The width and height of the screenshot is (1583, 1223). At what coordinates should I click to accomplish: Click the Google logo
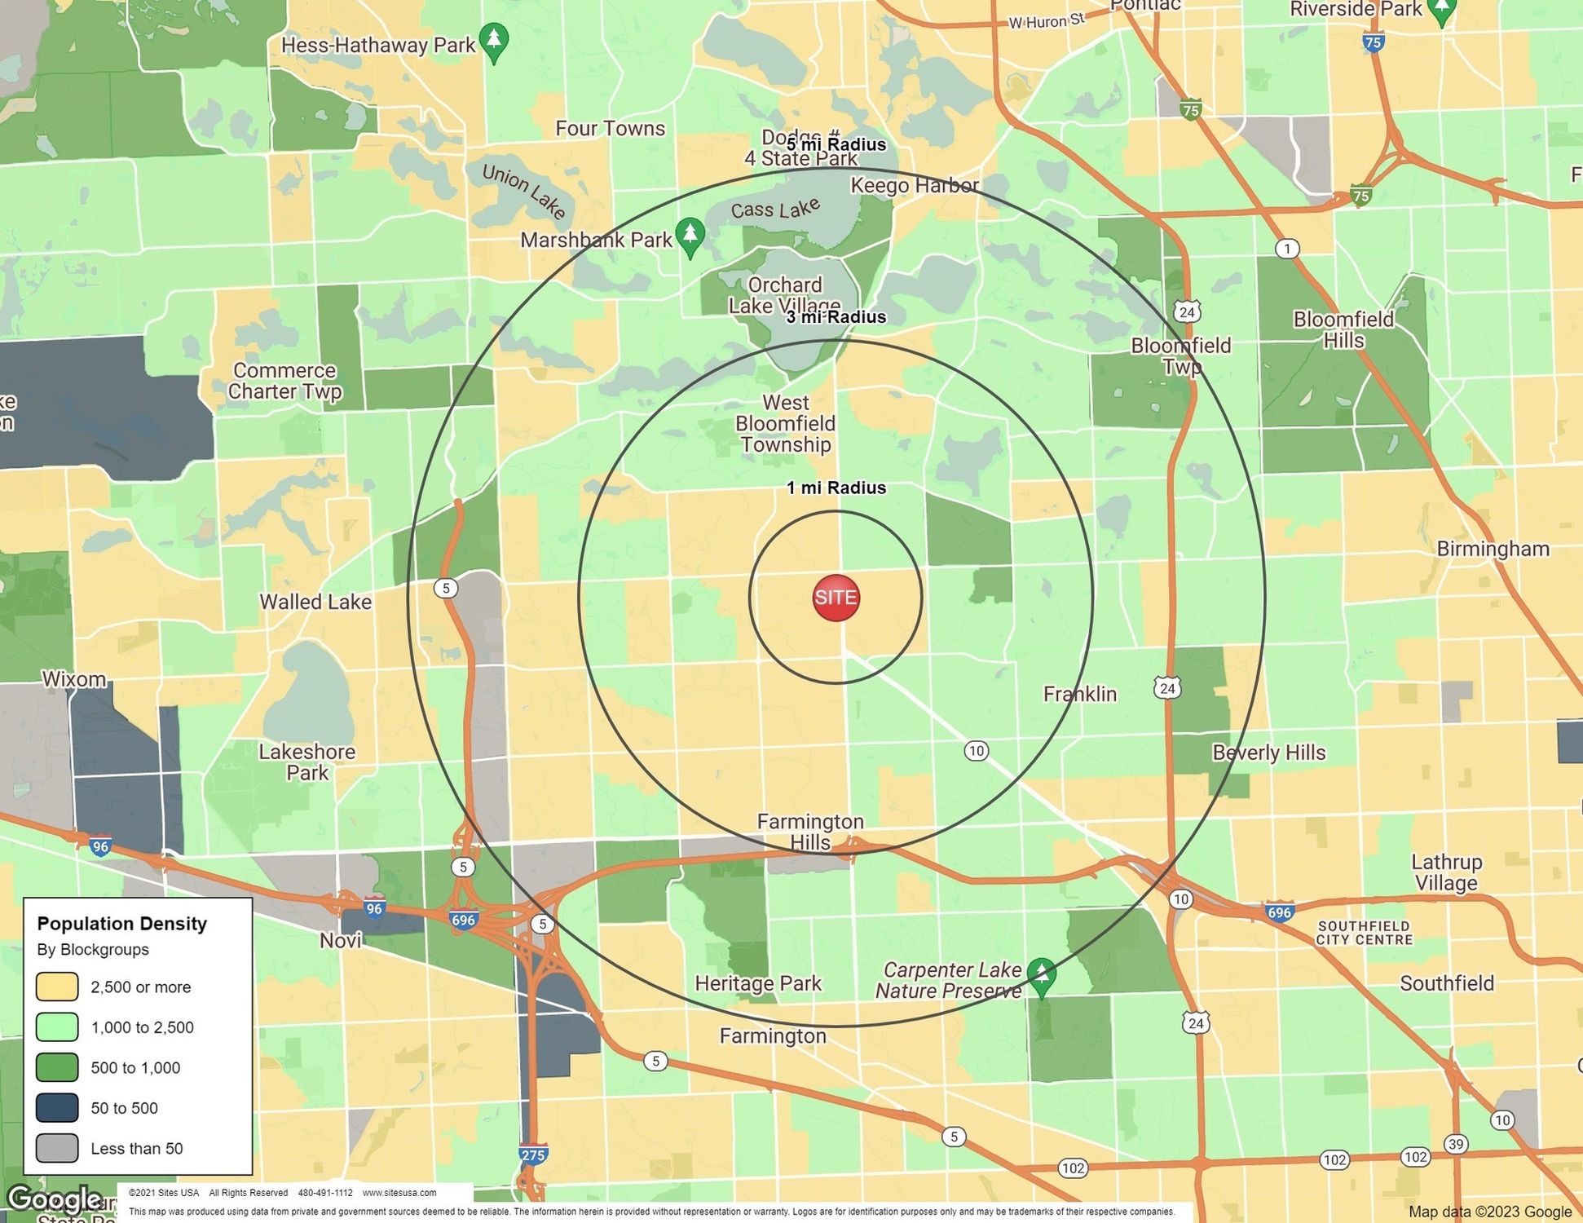point(54,1199)
